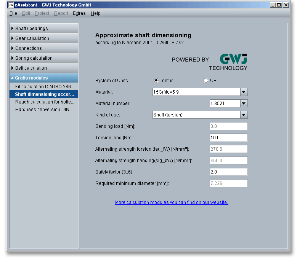Click the more calculation modules website link
Screen dimensions: 297x258
click(x=172, y=202)
